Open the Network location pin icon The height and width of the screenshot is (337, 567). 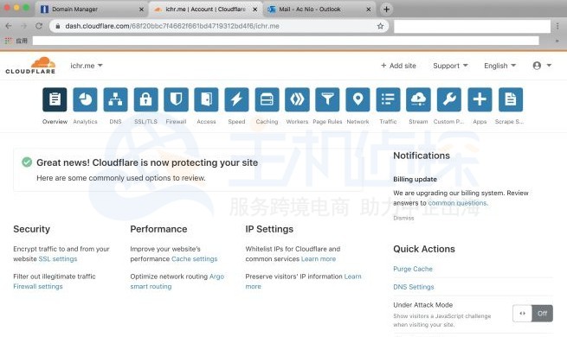tap(358, 99)
